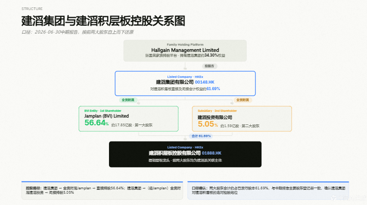
Task: Select Listed Company · HKEx label in black box
Action: pos(185,147)
